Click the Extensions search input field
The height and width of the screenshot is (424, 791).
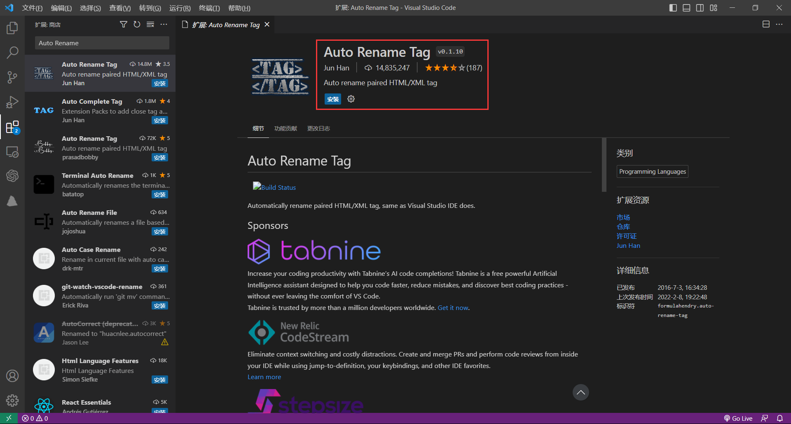point(102,43)
